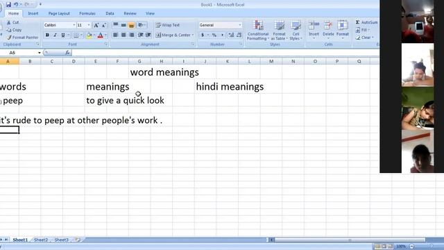Screen dimensions: 444x250
Task: Set Middle Align for cells
Action: coord(123,25)
